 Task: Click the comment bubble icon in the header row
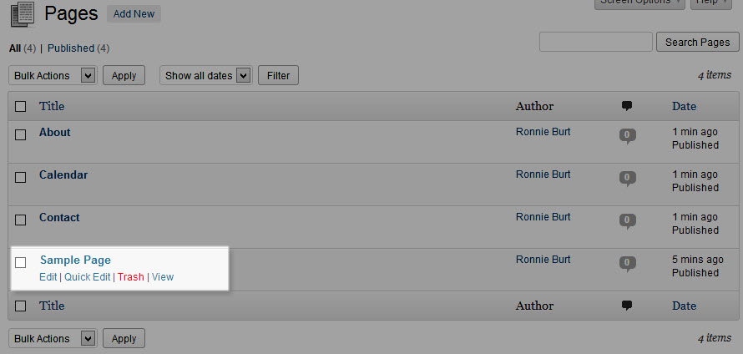[x=627, y=106]
